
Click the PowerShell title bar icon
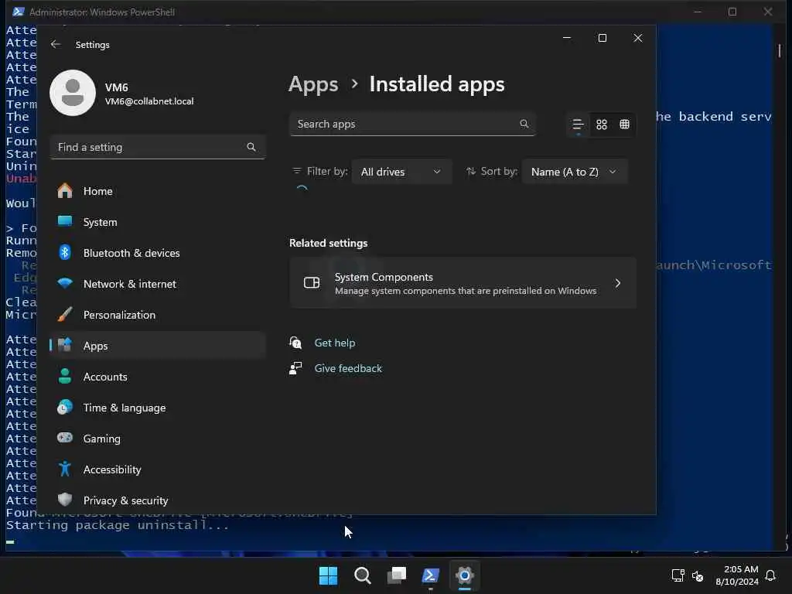[19, 12]
